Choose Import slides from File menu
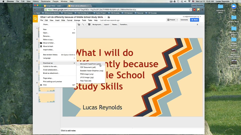 [x=58, y=49]
